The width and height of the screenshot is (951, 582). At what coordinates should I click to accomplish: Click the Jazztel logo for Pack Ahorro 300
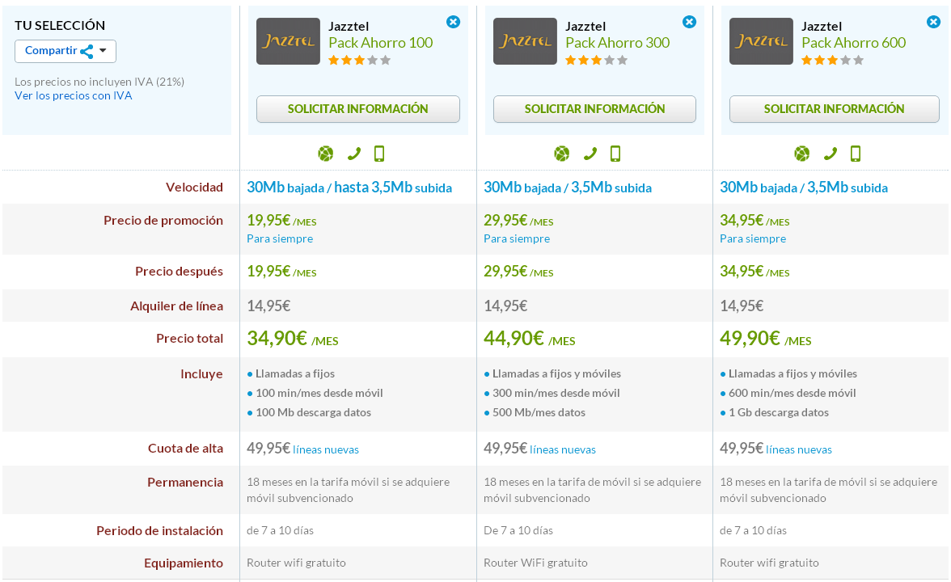tap(525, 41)
